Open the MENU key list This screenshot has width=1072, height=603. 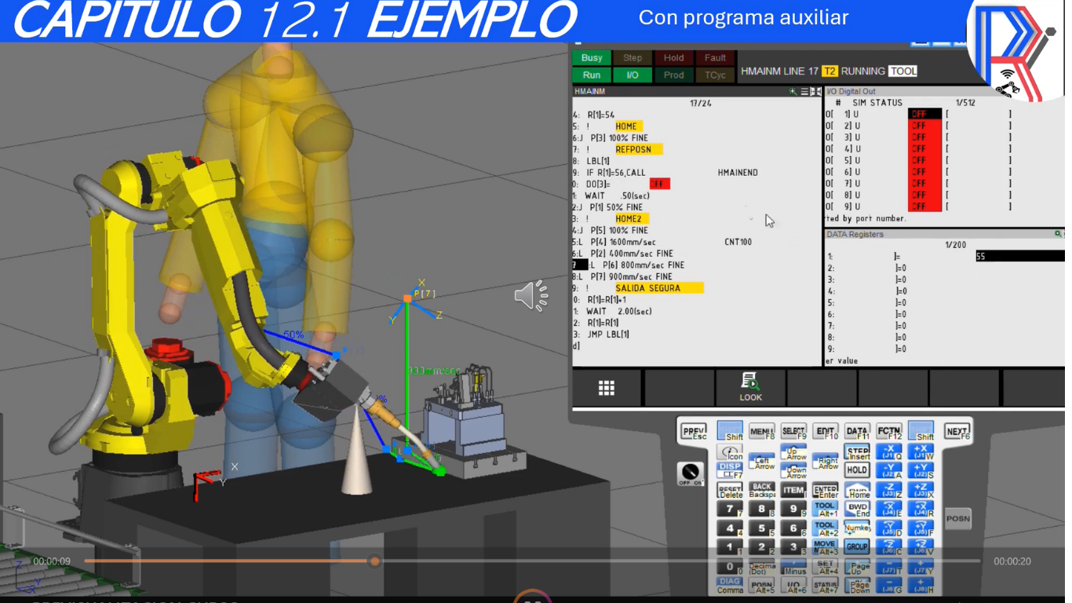point(761,432)
